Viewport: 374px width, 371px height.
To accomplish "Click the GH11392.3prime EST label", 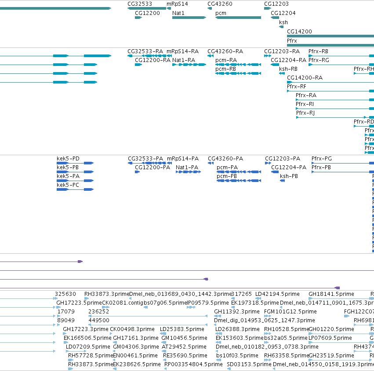I will point(236,312).
